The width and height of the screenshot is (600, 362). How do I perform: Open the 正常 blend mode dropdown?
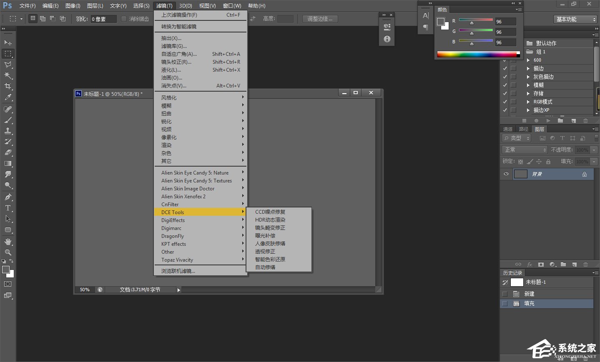click(x=525, y=150)
